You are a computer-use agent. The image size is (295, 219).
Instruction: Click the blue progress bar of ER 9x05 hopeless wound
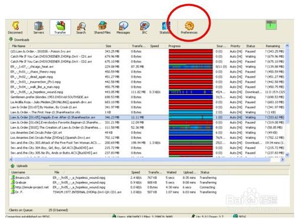[x=191, y=92]
